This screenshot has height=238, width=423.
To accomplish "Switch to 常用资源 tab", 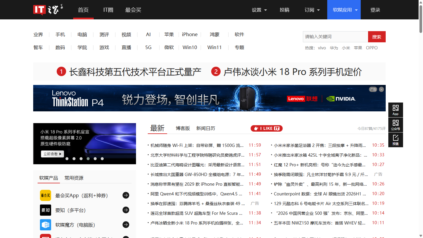I will click(74, 178).
